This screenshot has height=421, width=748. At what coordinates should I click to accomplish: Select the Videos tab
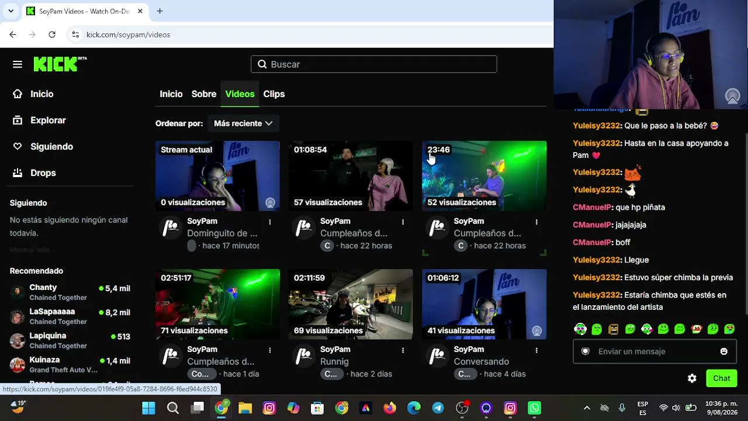point(240,94)
